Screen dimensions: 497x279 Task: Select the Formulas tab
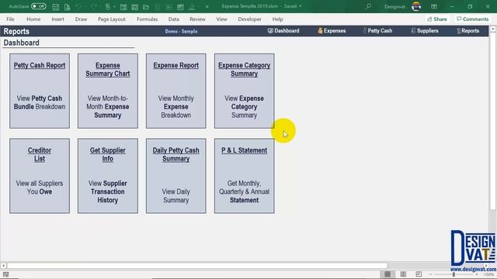pos(147,19)
